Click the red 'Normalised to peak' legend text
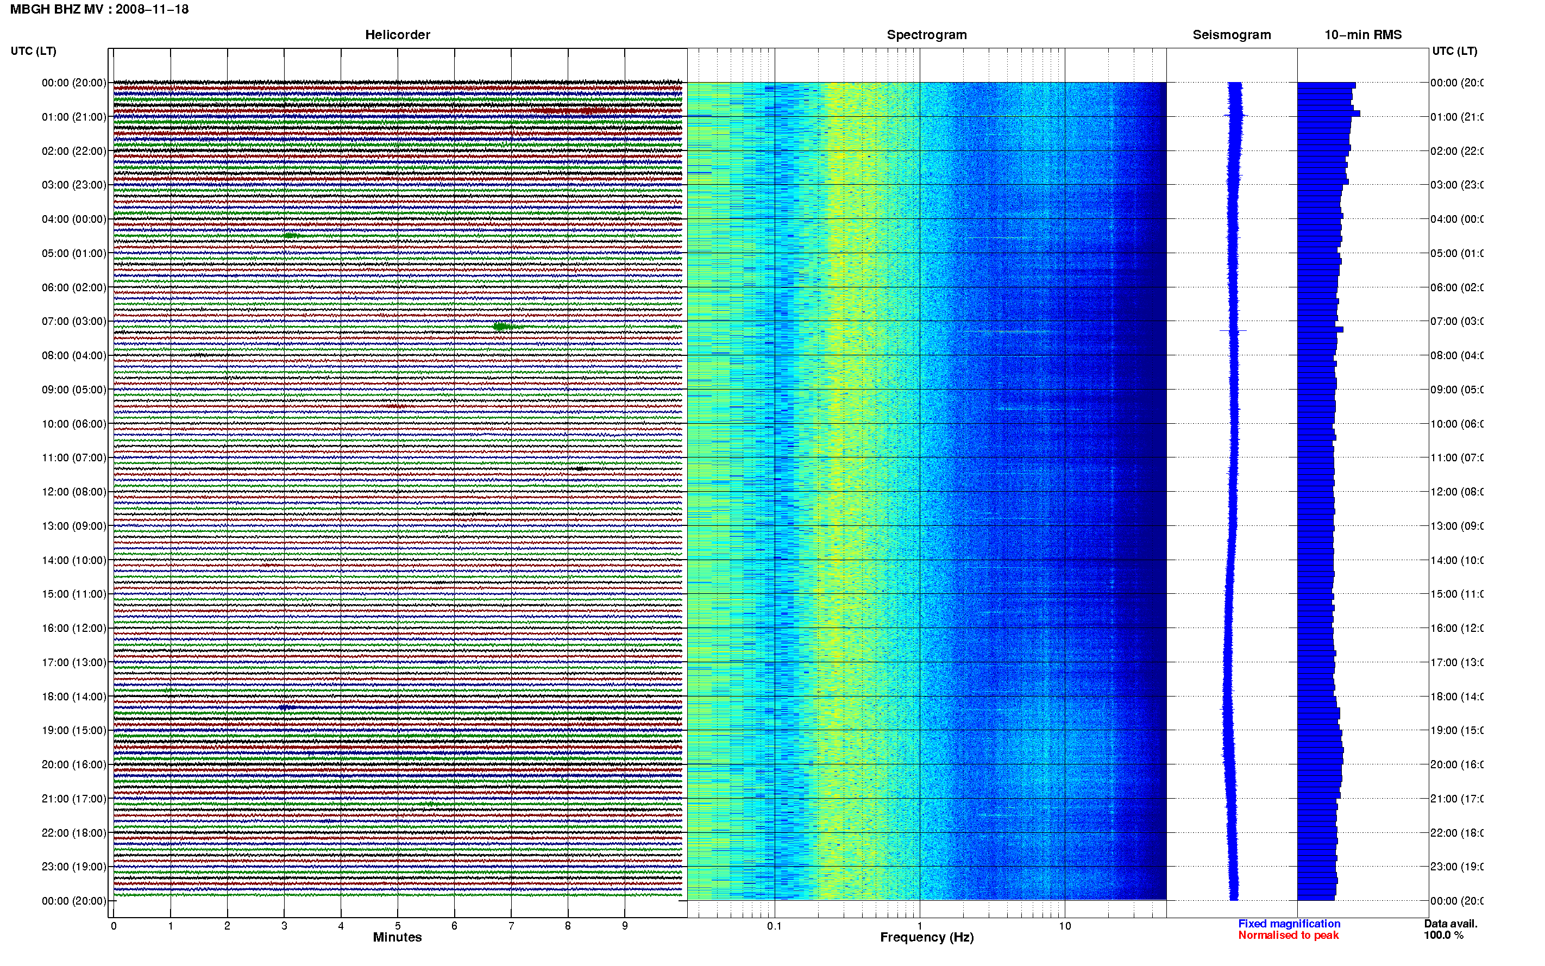 pyautogui.click(x=1288, y=936)
